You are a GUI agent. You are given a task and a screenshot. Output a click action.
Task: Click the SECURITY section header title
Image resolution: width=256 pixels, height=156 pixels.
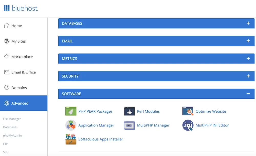point(70,76)
